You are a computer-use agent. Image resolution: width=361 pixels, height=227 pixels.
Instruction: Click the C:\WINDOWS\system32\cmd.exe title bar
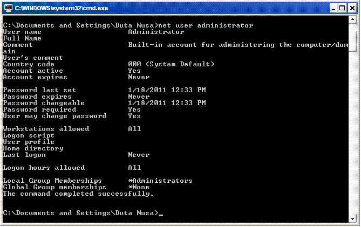[x=162, y=8]
